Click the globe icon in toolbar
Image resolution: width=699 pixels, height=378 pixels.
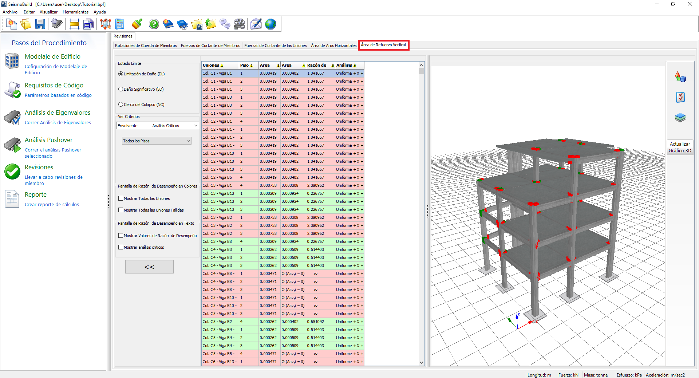coord(270,24)
